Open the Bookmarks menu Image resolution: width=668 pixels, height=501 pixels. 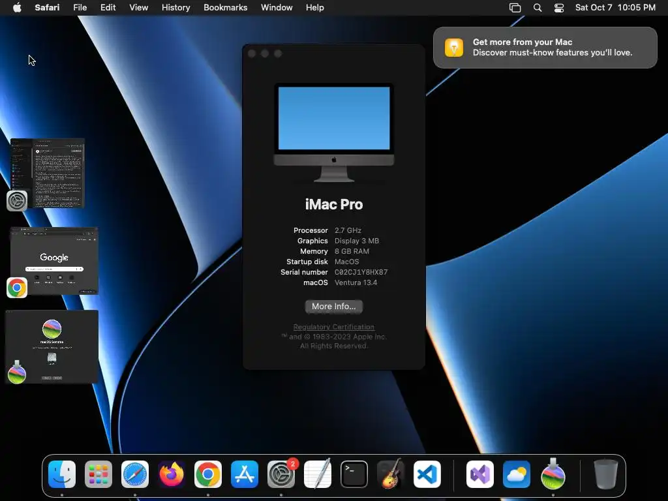(x=225, y=8)
